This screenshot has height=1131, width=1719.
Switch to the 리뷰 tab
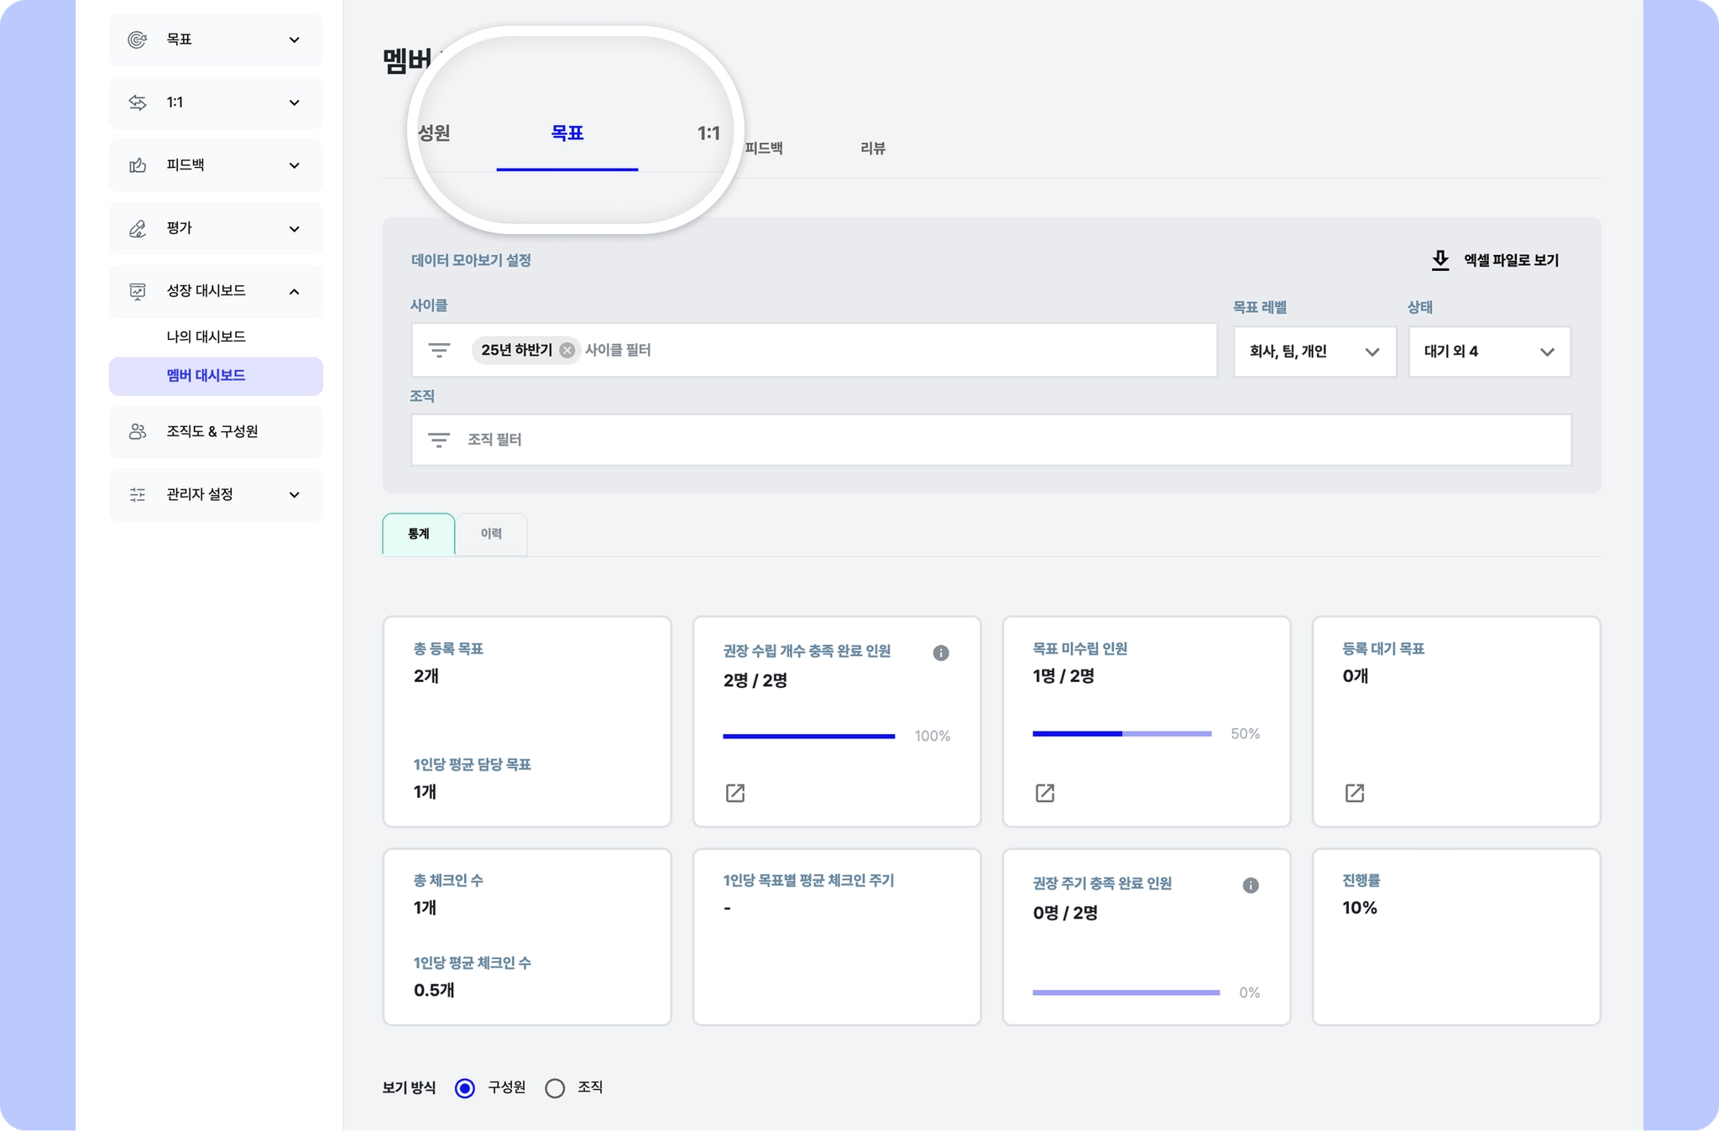click(x=872, y=149)
